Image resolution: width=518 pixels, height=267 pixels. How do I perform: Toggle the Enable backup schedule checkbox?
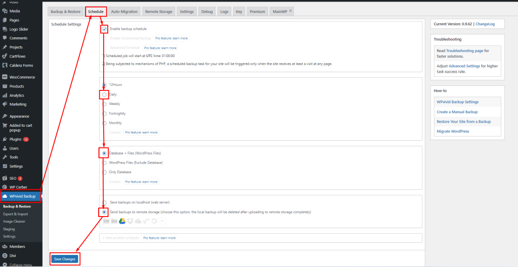point(104,29)
